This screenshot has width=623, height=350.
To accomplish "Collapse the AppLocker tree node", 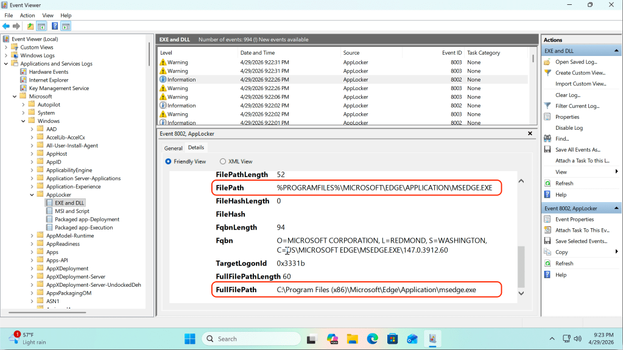I will [x=32, y=195].
